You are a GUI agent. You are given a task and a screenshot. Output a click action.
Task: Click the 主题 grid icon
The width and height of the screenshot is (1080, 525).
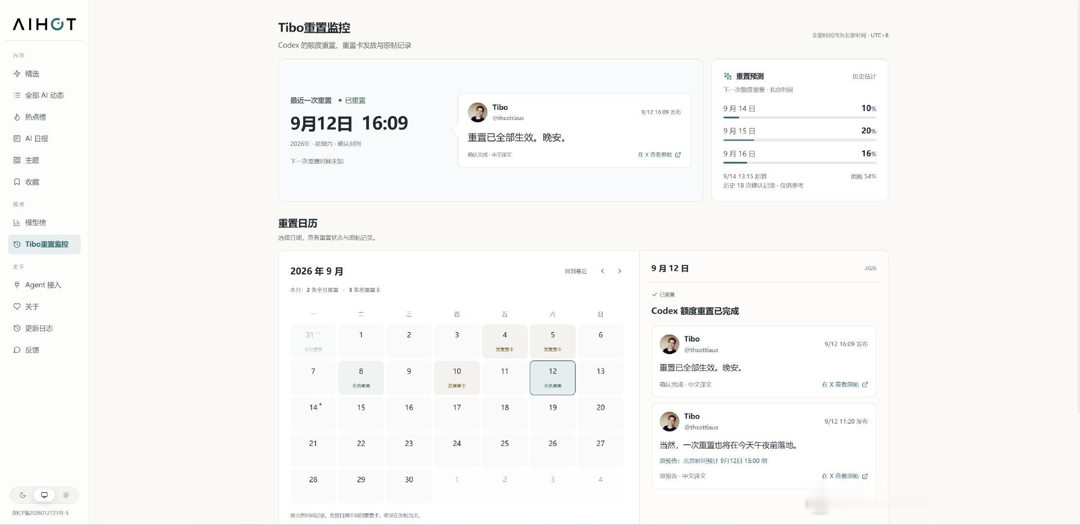[x=17, y=160]
